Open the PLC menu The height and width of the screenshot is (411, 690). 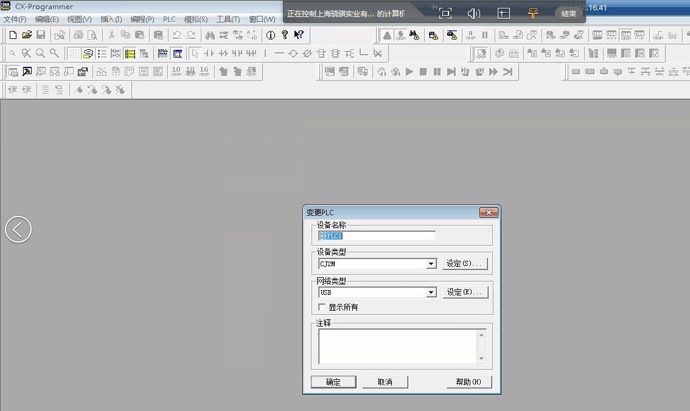169,19
